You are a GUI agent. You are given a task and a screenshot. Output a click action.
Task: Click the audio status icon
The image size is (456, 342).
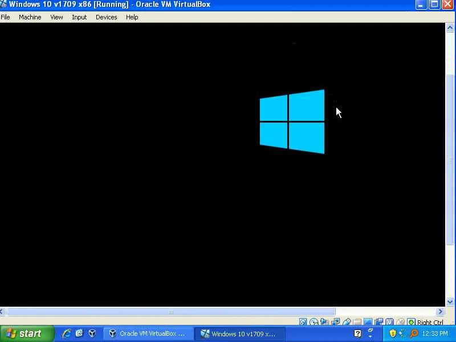click(x=324, y=321)
